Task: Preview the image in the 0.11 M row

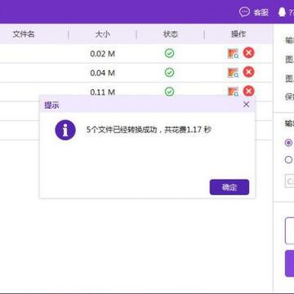Action: pos(233,91)
